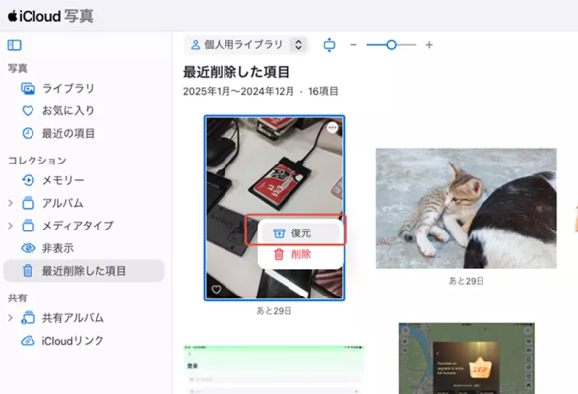Open 最近の項目 clock item

(58, 133)
